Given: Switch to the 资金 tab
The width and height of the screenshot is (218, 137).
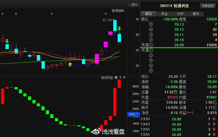Looking at the screenshot, I should click(x=164, y=14).
